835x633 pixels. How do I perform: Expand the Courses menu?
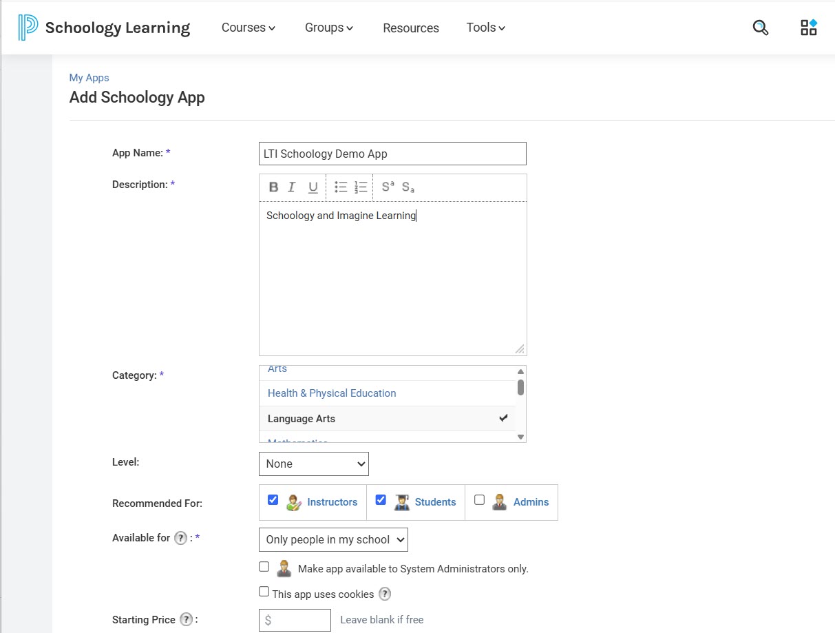[249, 28]
